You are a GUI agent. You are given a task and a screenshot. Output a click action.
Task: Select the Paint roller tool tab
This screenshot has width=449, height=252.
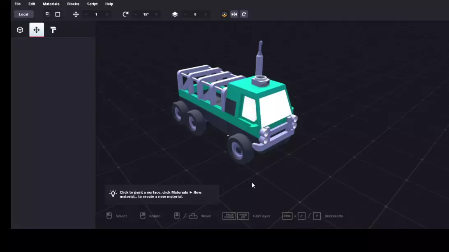click(x=53, y=30)
